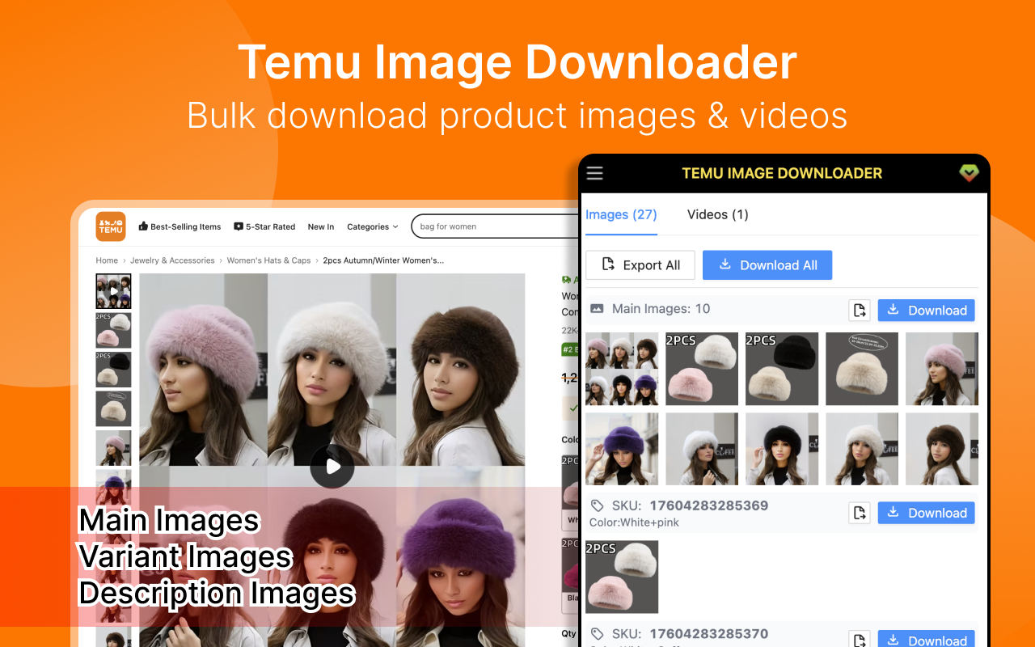
Task: Click the tag icon beside SKU 17604283285369
Action: tap(597, 506)
